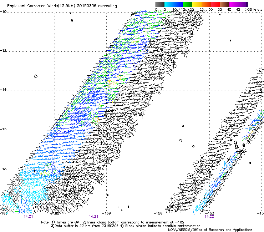264x232 pixels.
Task: Click the '-16' latitude axis label
Action: (x=3, y=129)
